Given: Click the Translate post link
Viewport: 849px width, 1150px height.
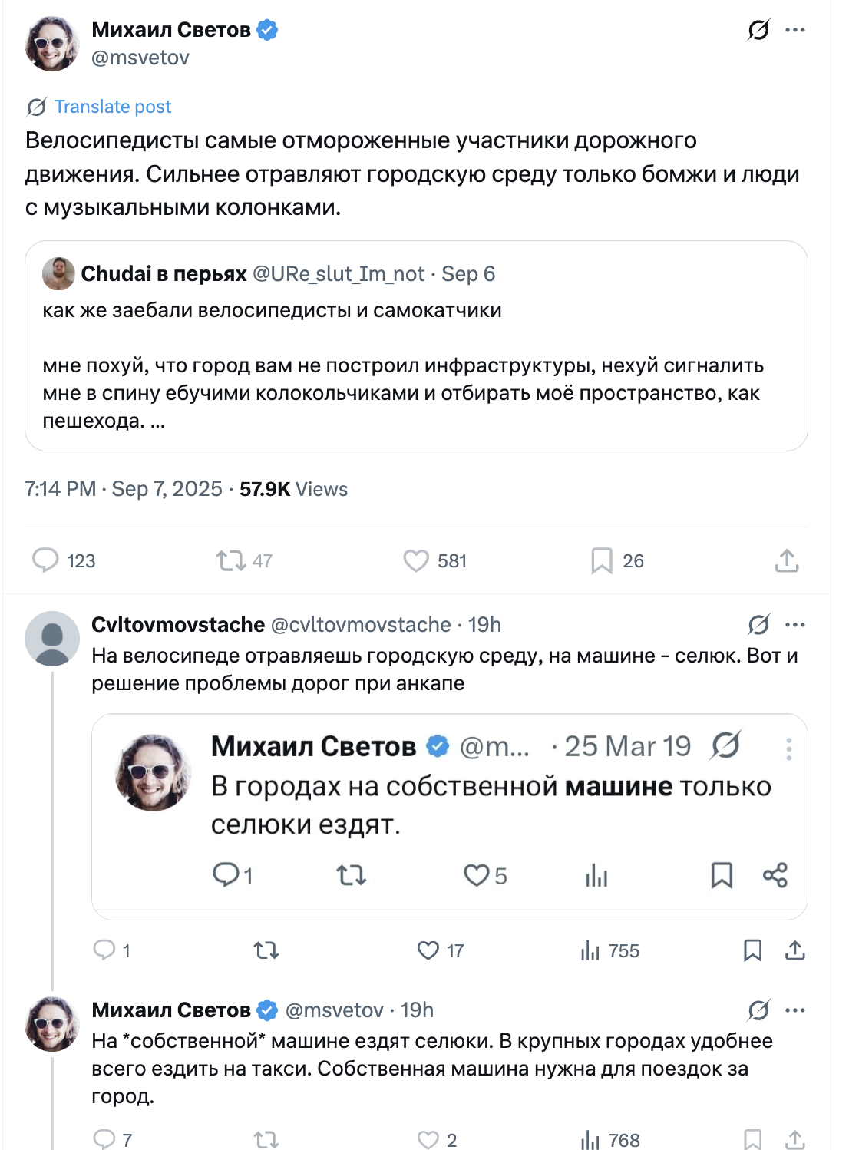Looking at the screenshot, I should coord(112,107).
